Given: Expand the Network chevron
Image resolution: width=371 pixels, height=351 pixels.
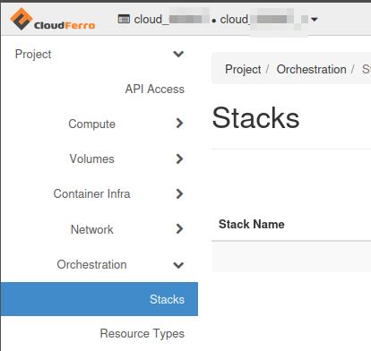Looking at the screenshot, I should pyautogui.click(x=179, y=229).
